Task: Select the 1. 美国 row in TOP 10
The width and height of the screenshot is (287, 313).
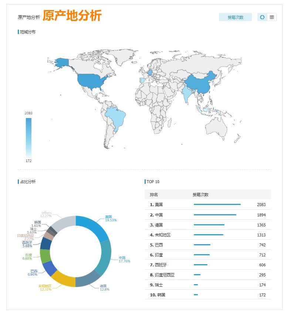Action: pos(207,205)
